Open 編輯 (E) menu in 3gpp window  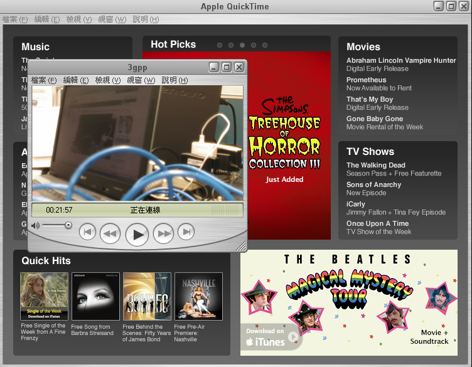pos(76,80)
